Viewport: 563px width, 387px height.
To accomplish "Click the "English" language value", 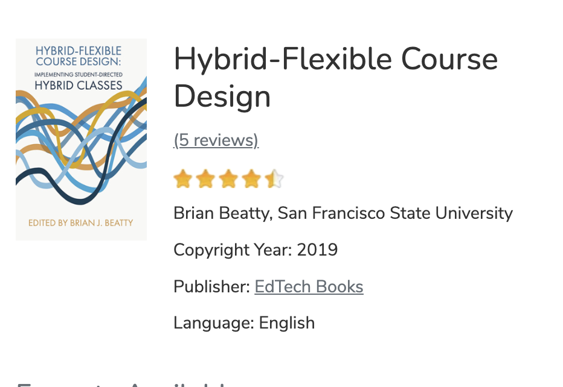I will pyautogui.click(x=287, y=323).
